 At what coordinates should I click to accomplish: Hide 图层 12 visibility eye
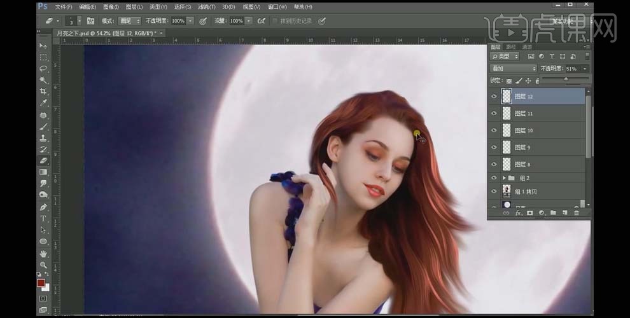494,97
